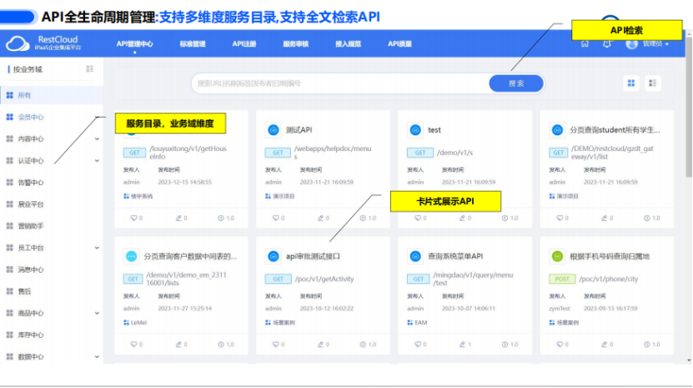Screen dimensions: 693x388
Task: Expand 认证中心 category chevron
Action: (97, 160)
